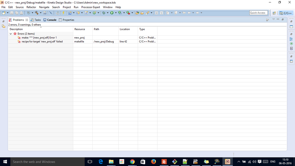
Task: Select the C/C++ perspective button
Action: (286, 13)
